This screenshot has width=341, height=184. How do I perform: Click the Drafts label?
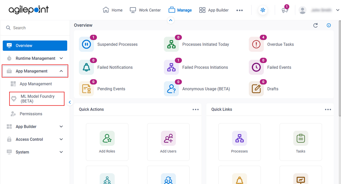pyautogui.click(x=273, y=89)
